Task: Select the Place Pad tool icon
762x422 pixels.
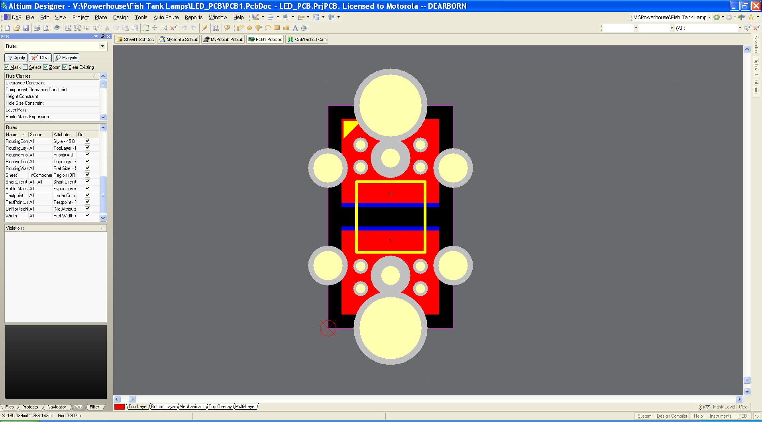Action: [x=249, y=28]
